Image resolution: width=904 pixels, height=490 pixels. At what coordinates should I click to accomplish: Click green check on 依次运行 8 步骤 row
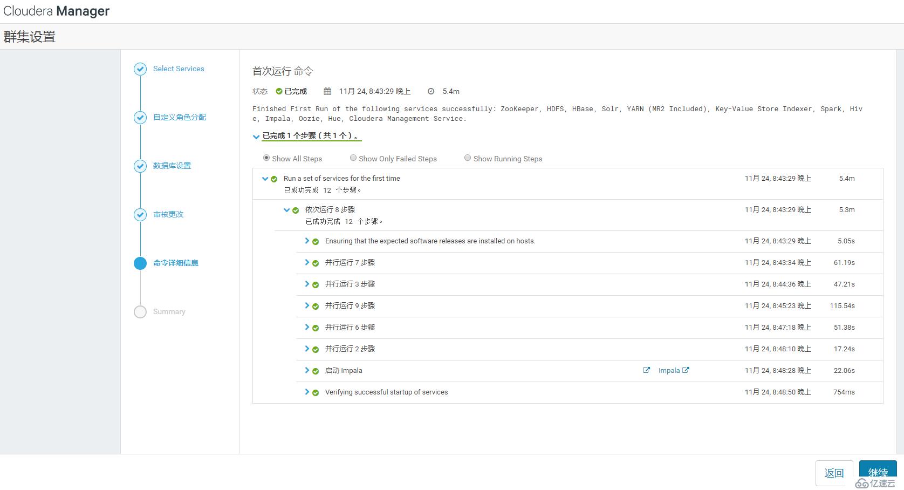pos(296,210)
